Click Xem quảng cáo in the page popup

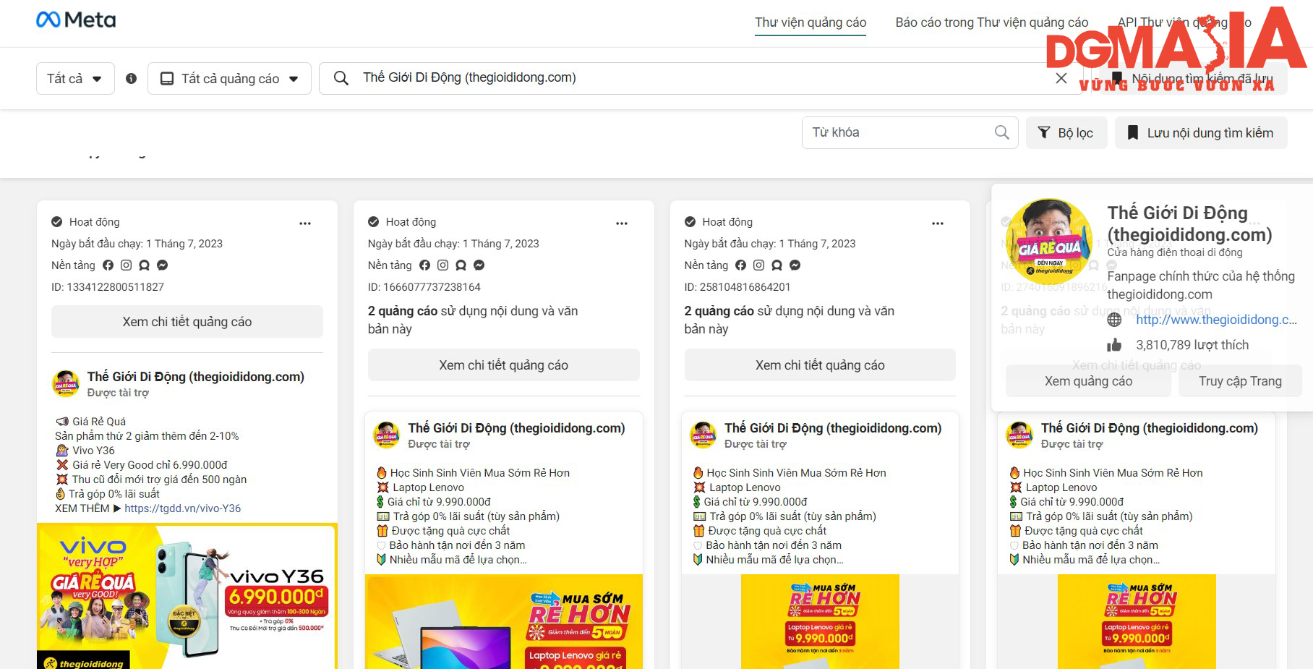pyautogui.click(x=1088, y=381)
